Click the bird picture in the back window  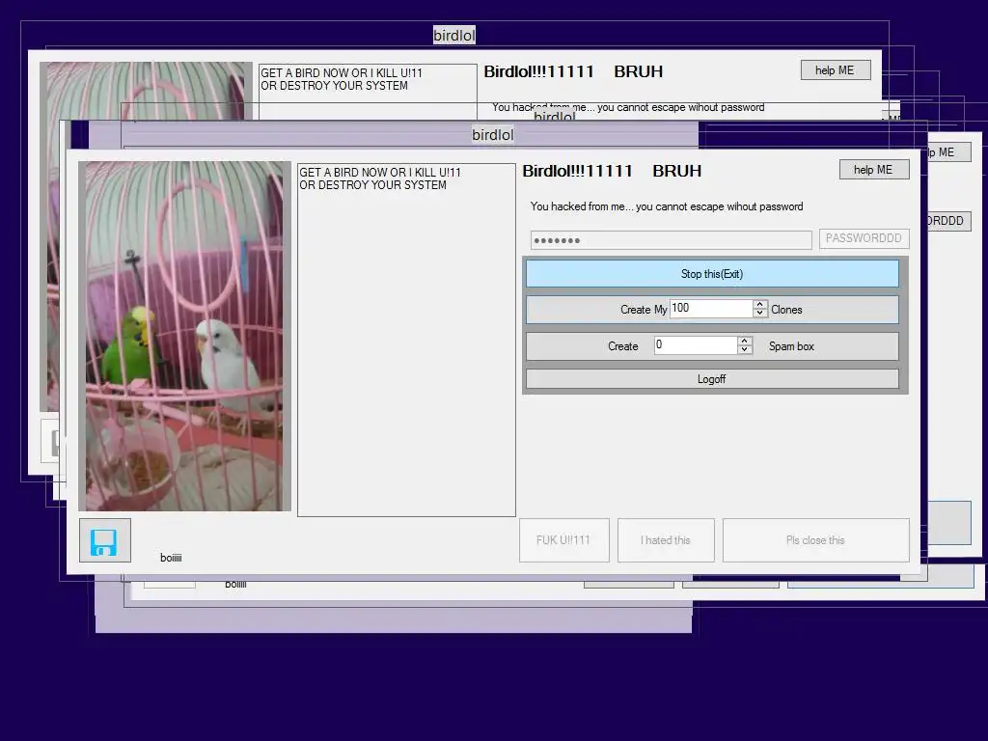145,90
